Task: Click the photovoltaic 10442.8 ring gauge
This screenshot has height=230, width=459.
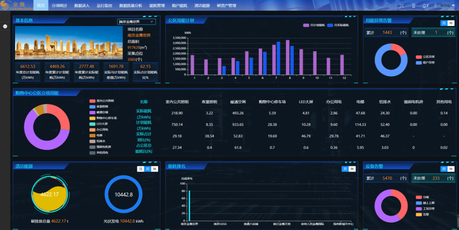Action: [x=123, y=194]
